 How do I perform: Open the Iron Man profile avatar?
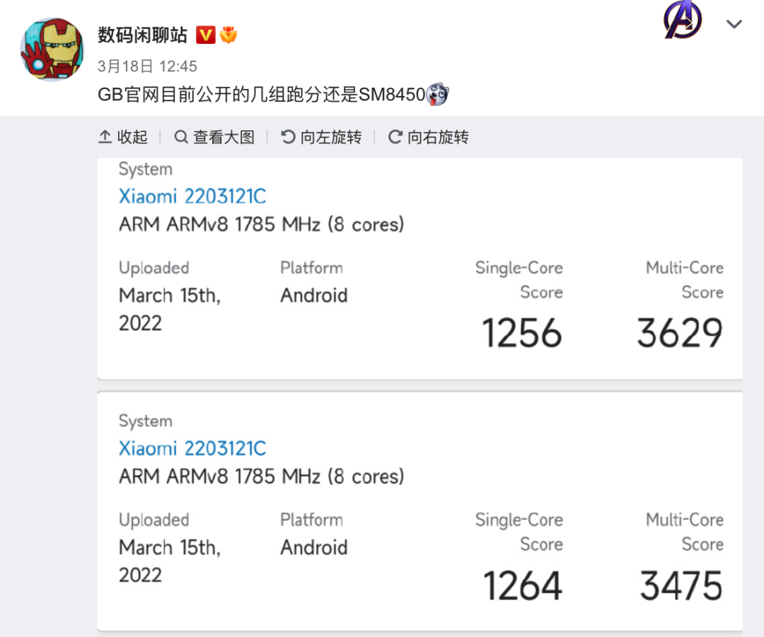52,49
